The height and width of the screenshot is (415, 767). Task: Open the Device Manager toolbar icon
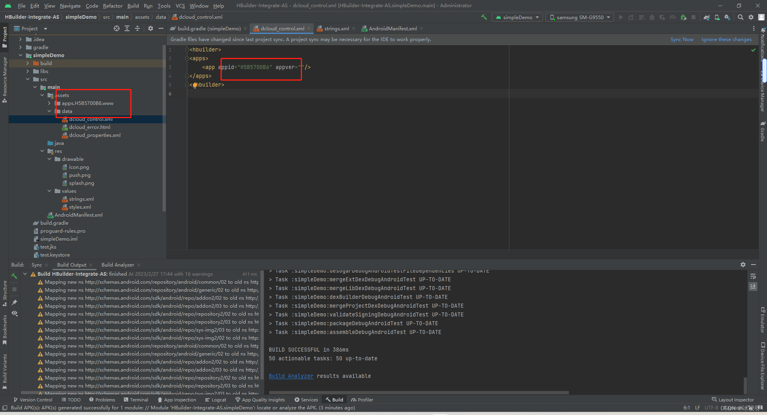[x=717, y=17]
